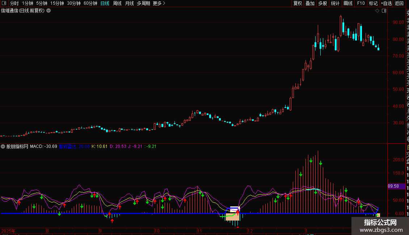This screenshot has width=409, height=235.
Task: Open the 统计 statistics tool
Action: [x=335, y=3]
